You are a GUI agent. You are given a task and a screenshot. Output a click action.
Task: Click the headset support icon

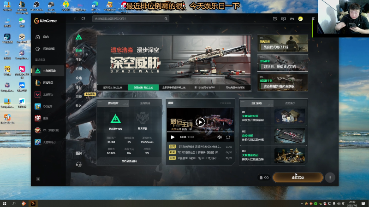78,164
